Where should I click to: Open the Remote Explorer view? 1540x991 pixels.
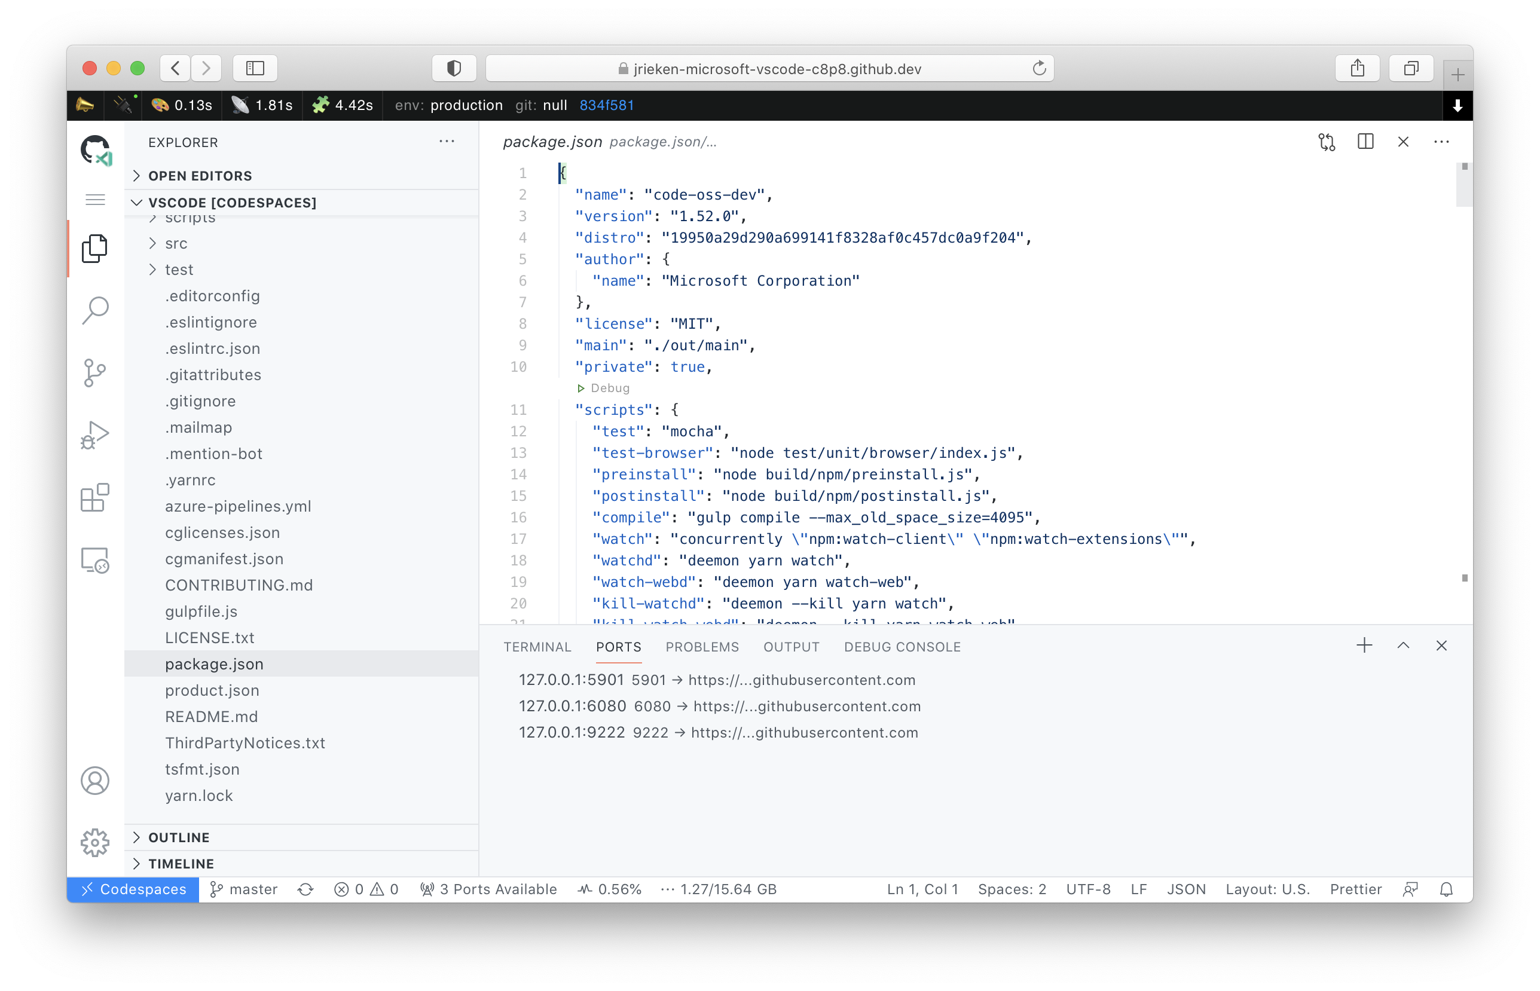pyautogui.click(x=95, y=561)
